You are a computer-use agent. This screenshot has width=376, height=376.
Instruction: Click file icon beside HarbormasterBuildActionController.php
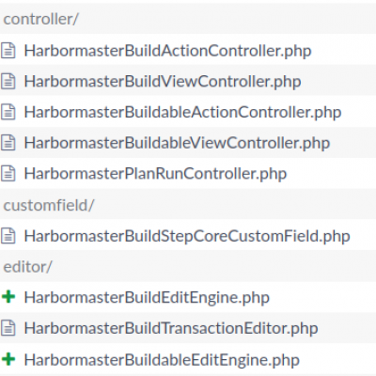point(8,51)
